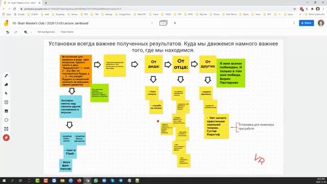Expand the frame bar thumbnail
This screenshot has width=327, height=184.
[163, 23]
